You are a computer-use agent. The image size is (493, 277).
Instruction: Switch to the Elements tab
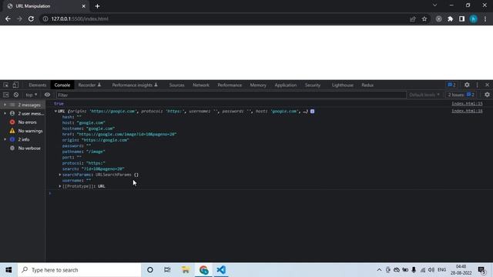tap(38, 85)
